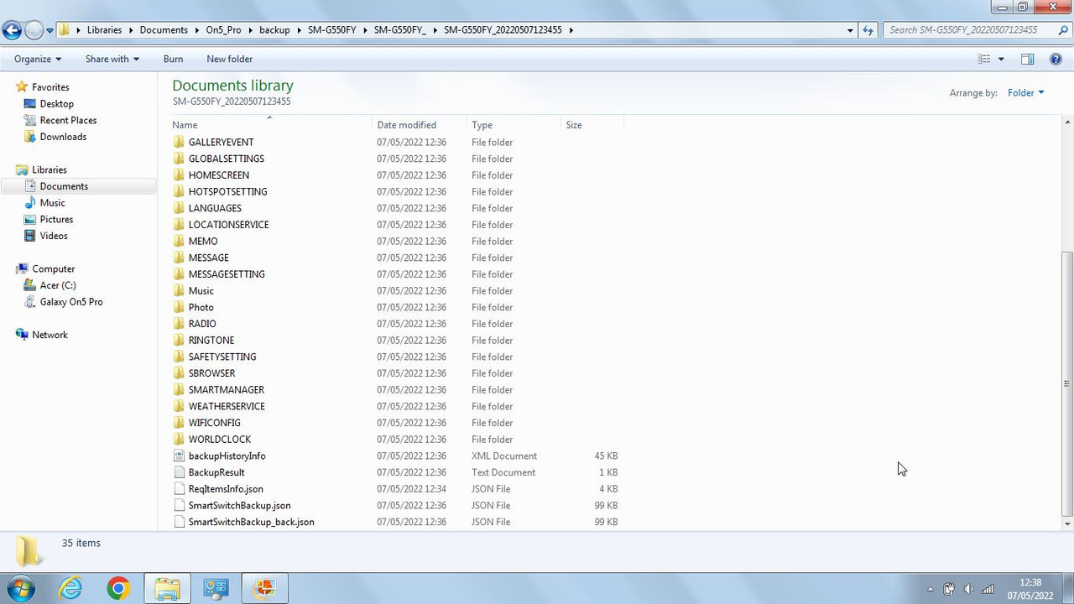1074x604 pixels.
Task: Select Computer in the navigation pane
Action: coord(53,268)
